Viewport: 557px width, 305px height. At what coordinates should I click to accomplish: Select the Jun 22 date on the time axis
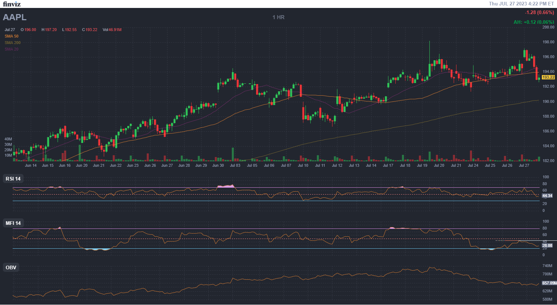tap(116, 165)
